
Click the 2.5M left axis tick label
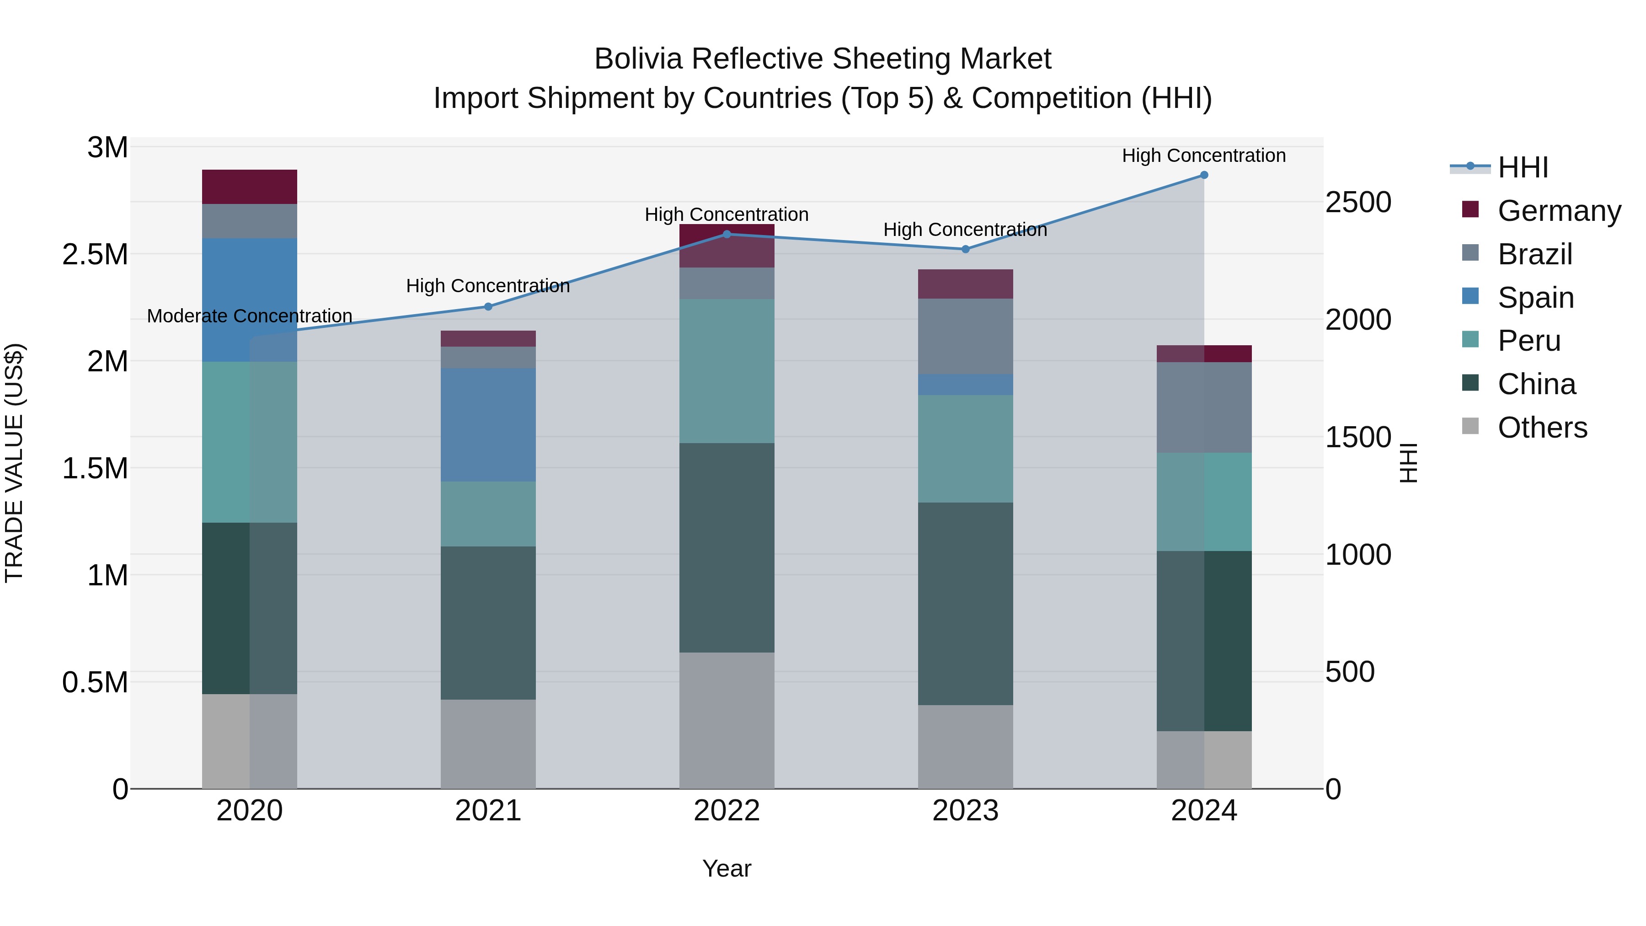tap(95, 254)
